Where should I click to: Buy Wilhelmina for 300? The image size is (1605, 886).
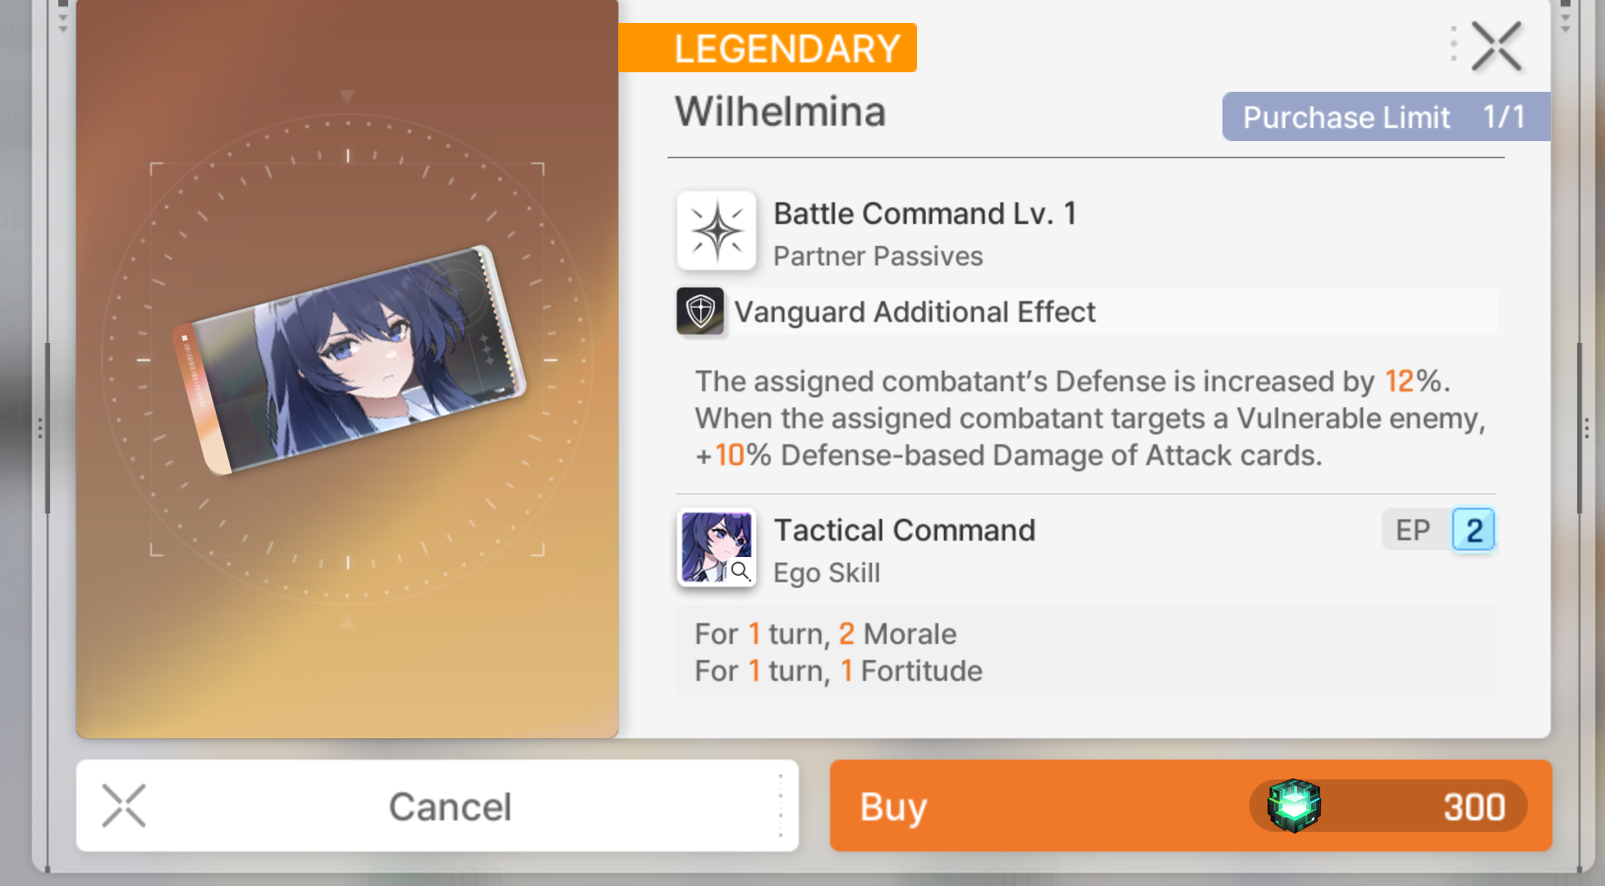click(1190, 806)
